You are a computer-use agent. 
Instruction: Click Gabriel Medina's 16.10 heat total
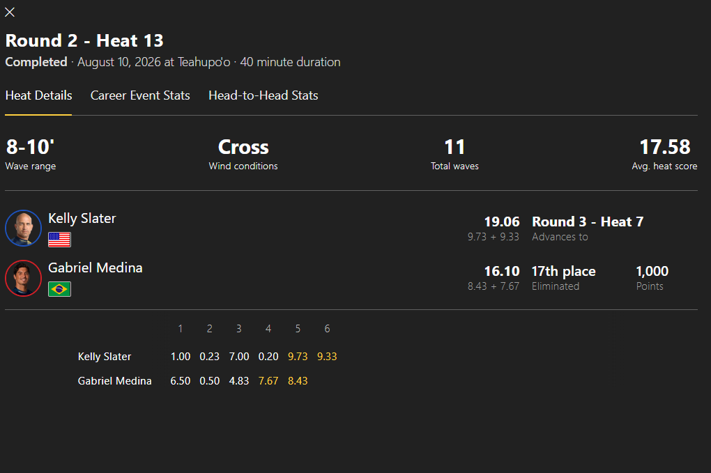coord(501,271)
